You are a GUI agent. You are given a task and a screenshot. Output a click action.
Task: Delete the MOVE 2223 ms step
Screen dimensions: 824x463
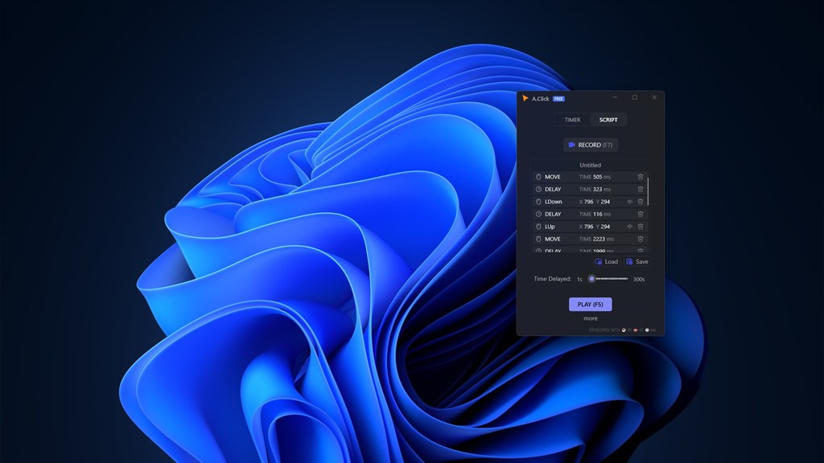click(x=640, y=239)
